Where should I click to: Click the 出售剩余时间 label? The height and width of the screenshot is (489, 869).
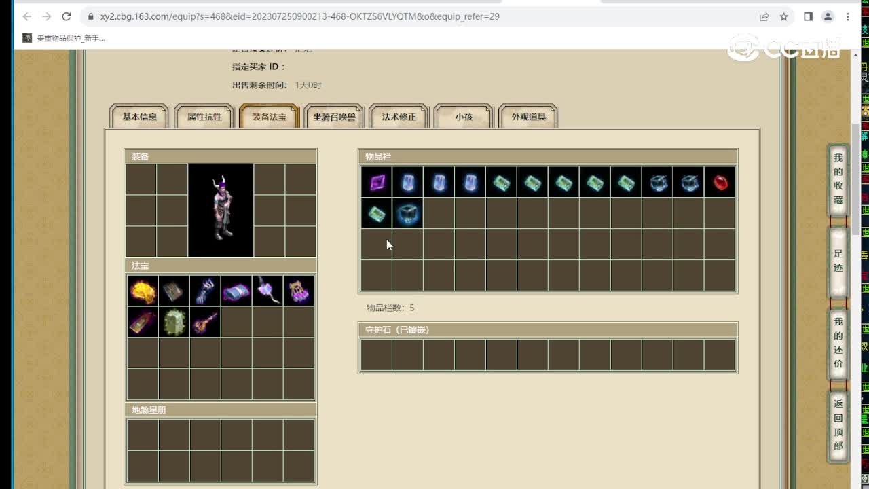259,85
